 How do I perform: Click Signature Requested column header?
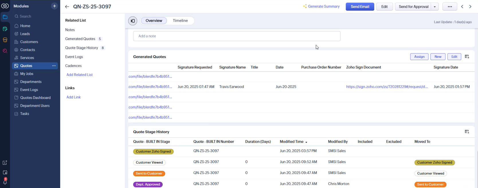195,67
